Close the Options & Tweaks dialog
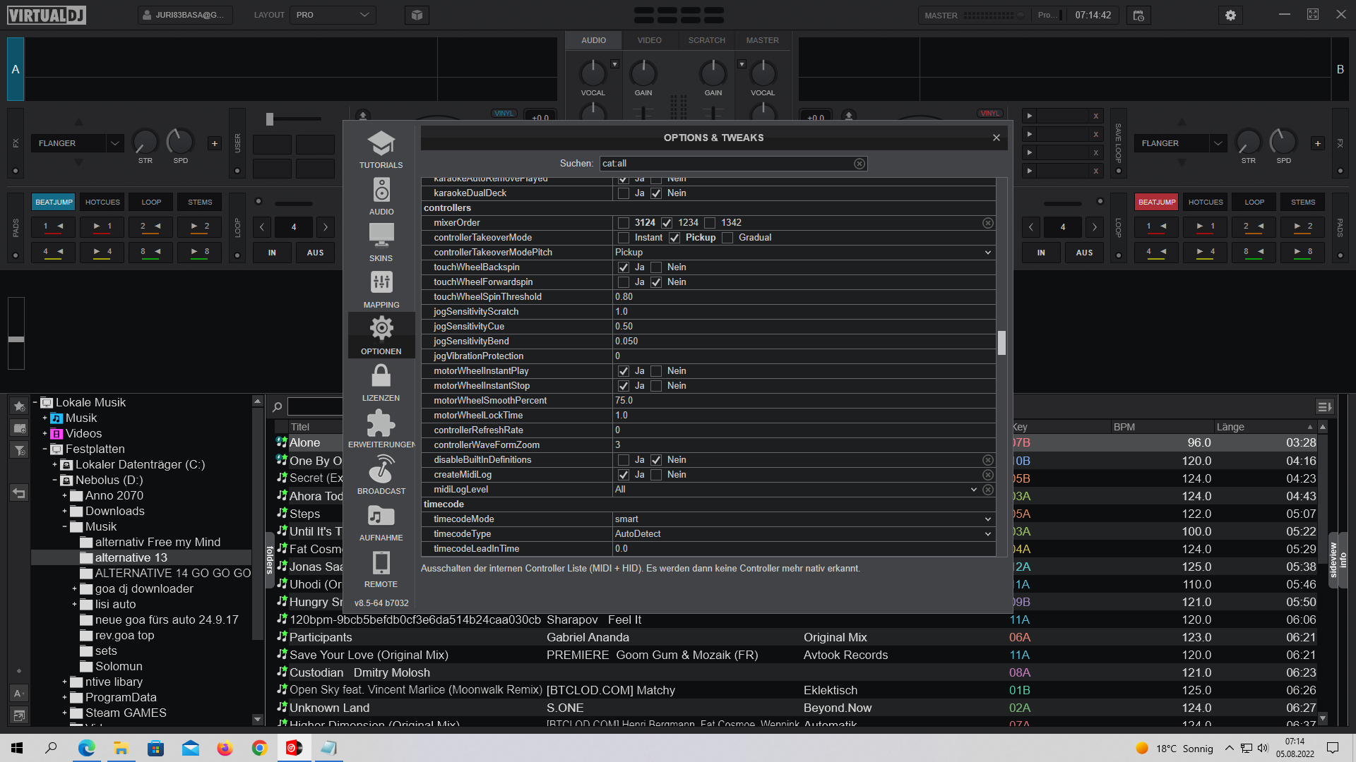1356x762 pixels. click(x=996, y=138)
